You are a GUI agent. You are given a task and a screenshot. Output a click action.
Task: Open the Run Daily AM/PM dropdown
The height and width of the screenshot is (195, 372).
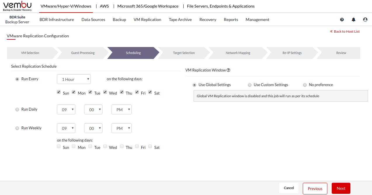click(121, 110)
